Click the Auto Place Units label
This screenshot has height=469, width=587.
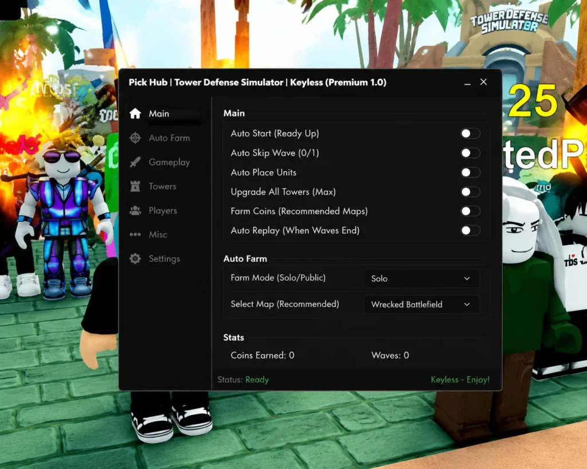click(x=264, y=172)
